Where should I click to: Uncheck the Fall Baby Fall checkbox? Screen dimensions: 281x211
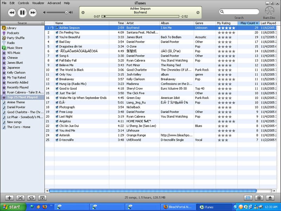[57, 60]
